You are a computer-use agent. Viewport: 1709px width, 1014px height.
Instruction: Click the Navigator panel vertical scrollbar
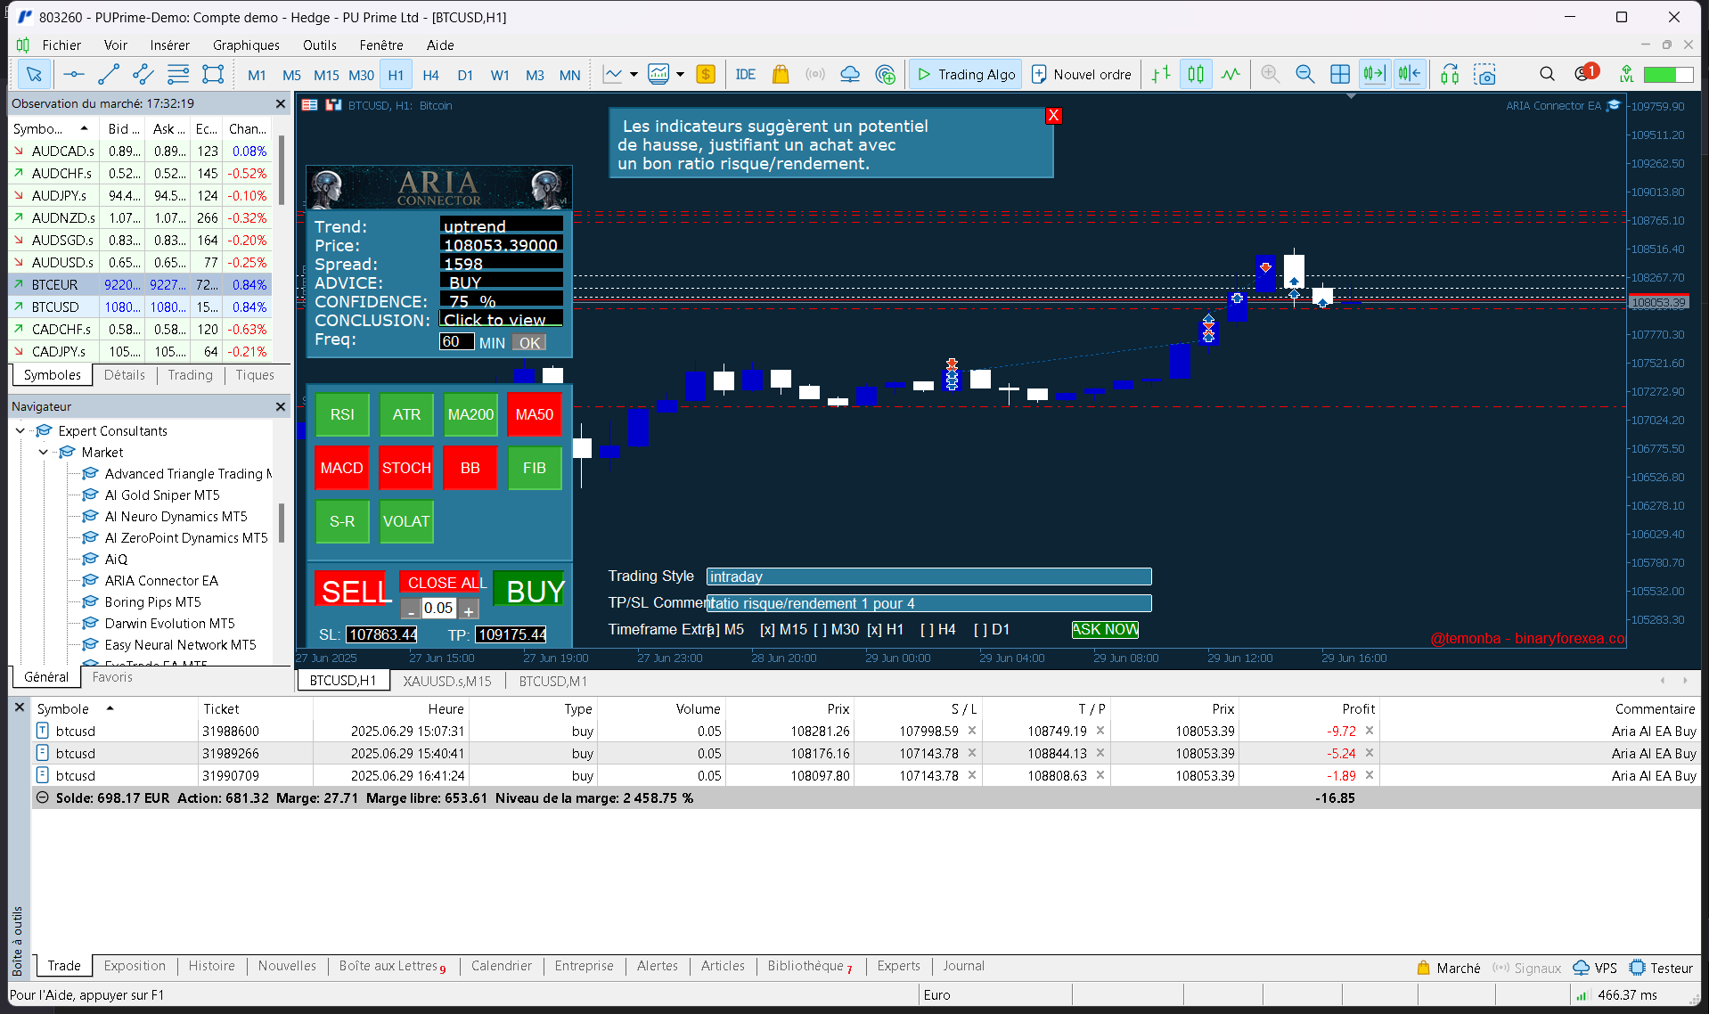pyautogui.click(x=282, y=523)
